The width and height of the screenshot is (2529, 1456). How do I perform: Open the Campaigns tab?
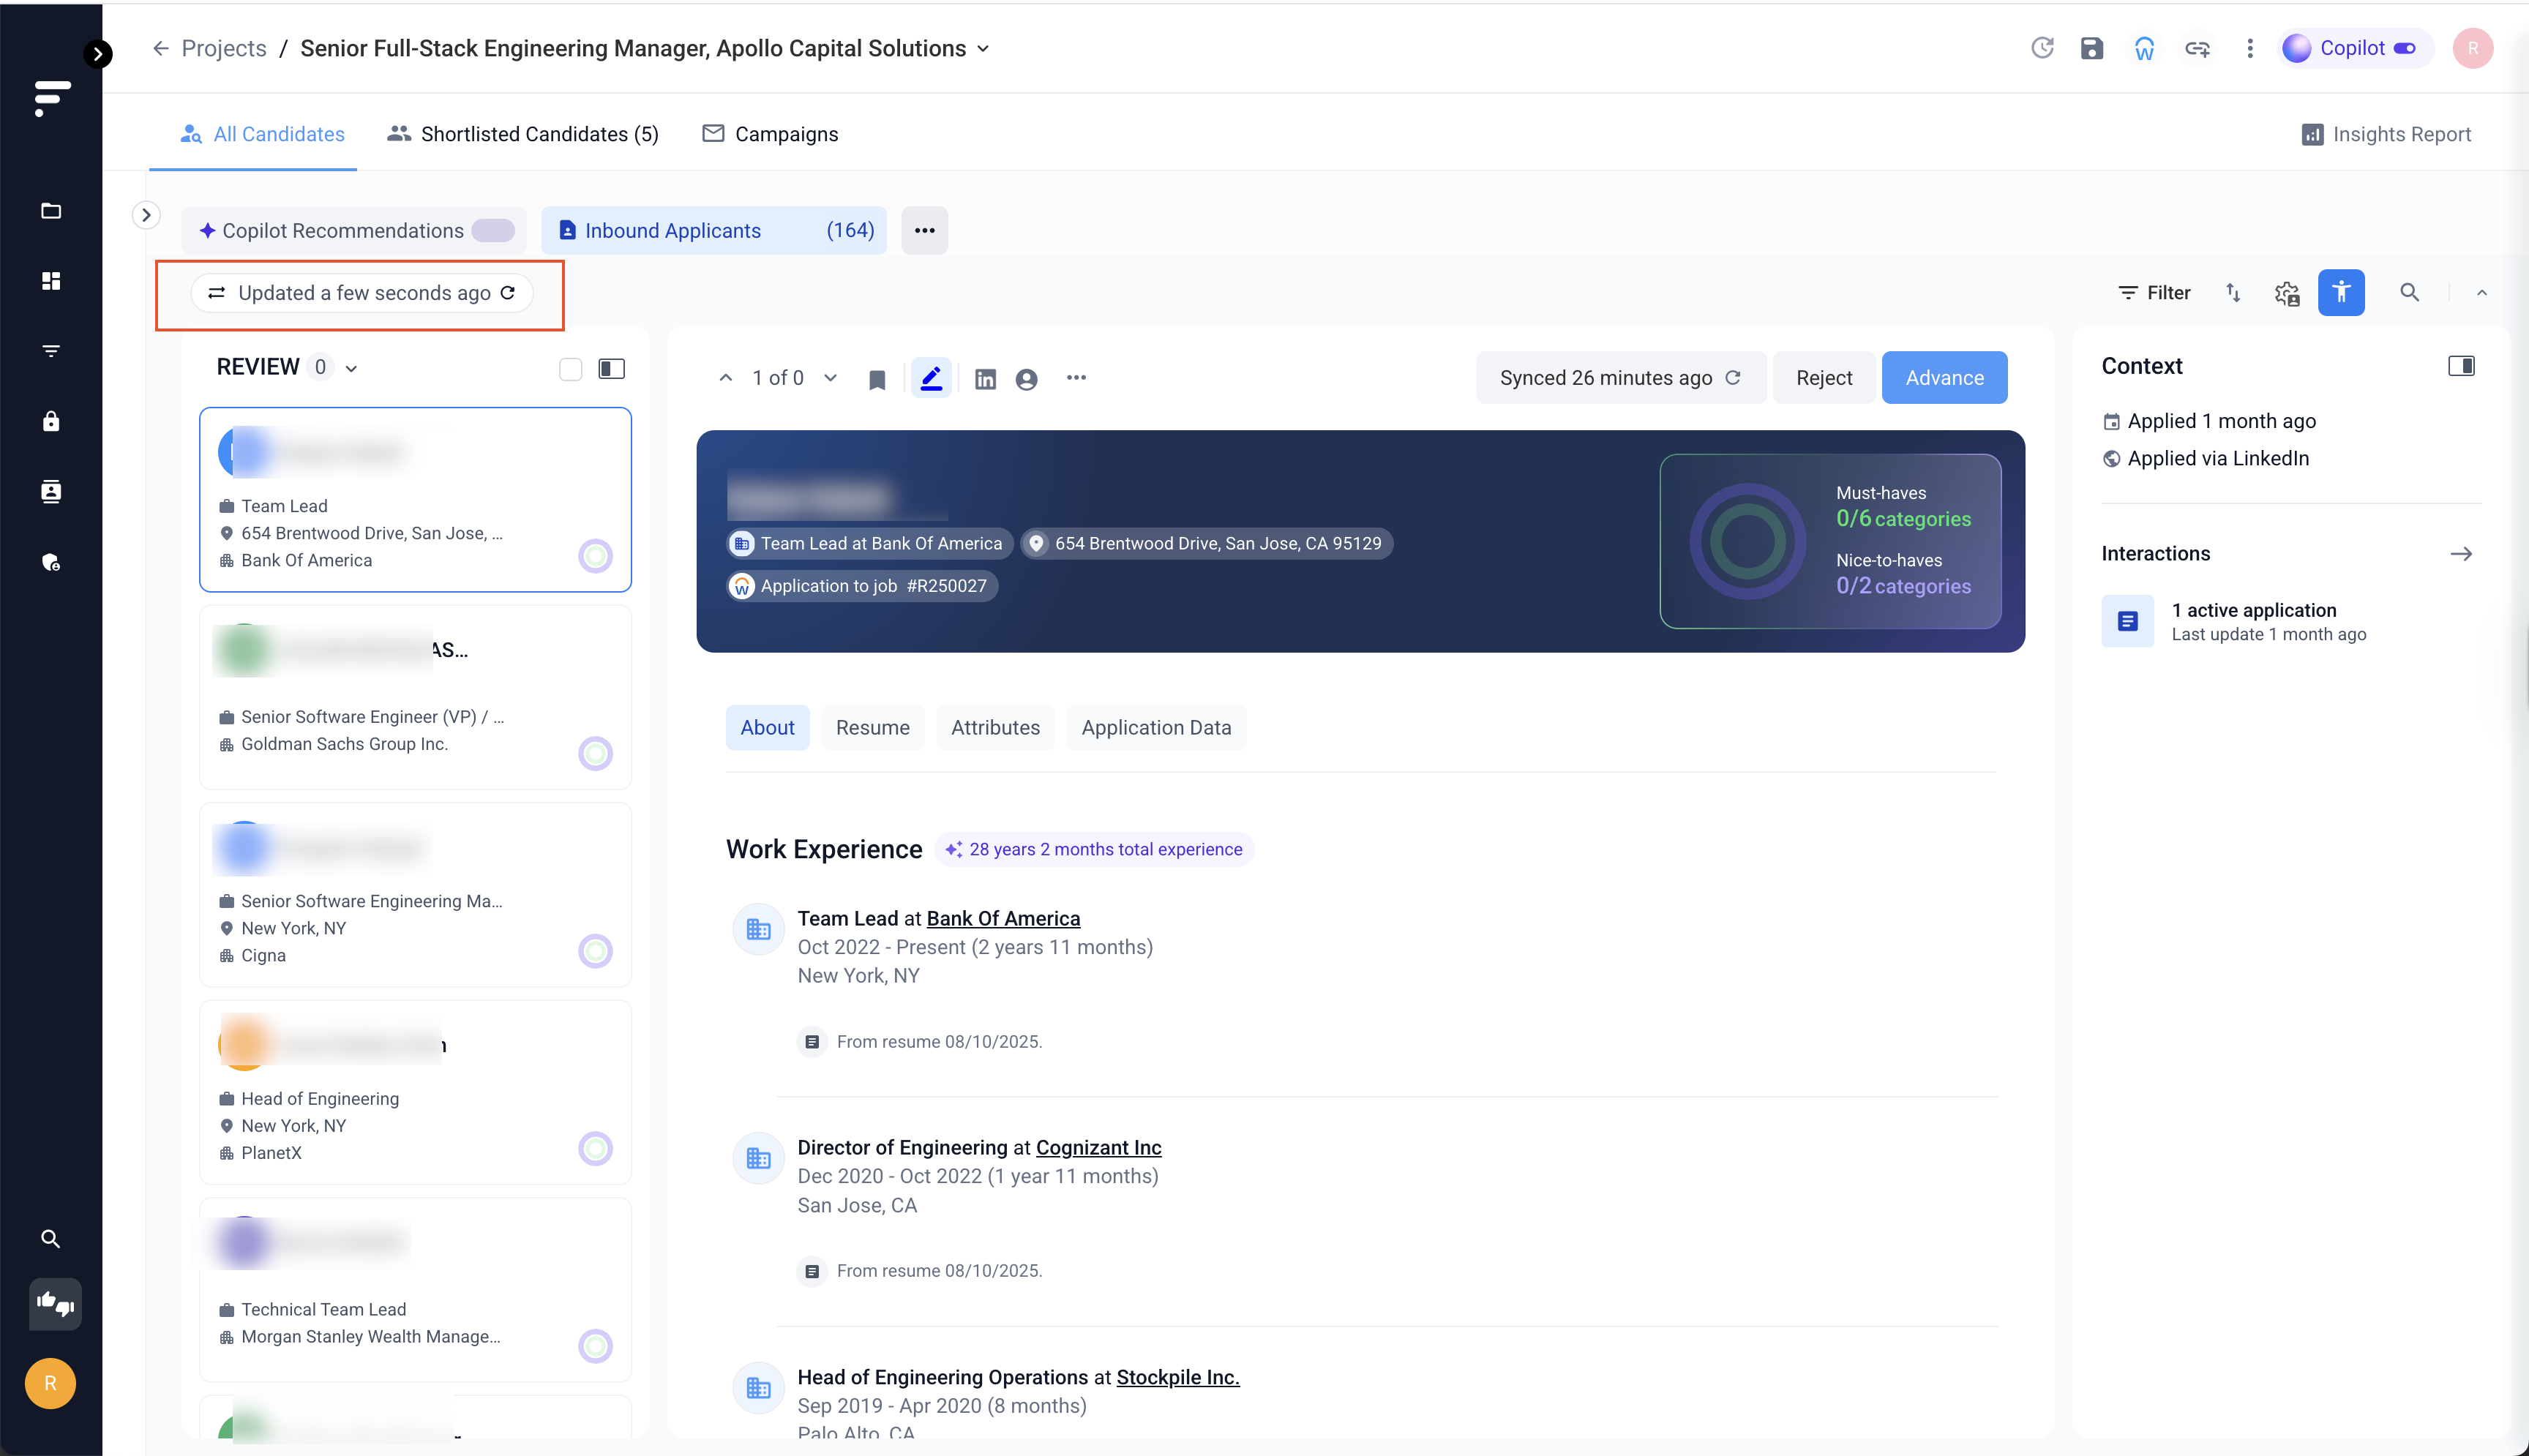[x=770, y=135]
